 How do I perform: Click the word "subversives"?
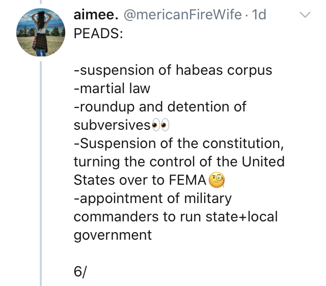[x=112, y=125]
